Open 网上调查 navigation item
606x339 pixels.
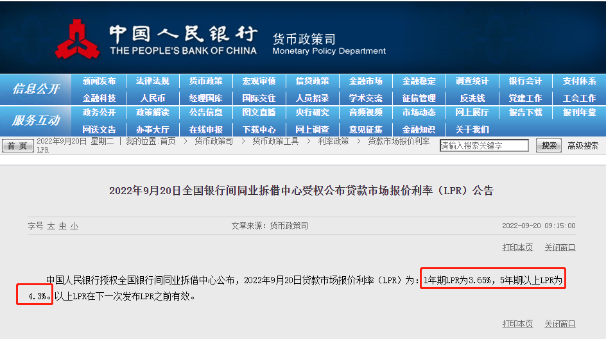click(312, 129)
